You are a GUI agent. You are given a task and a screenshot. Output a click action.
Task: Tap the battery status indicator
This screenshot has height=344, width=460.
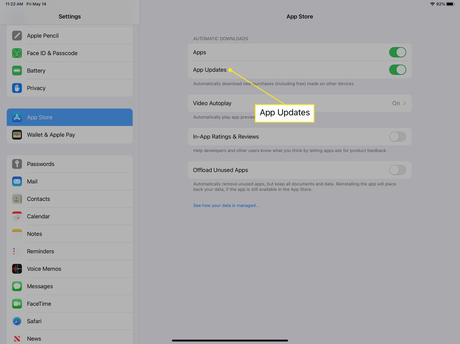pyautogui.click(x=450, y=4)
